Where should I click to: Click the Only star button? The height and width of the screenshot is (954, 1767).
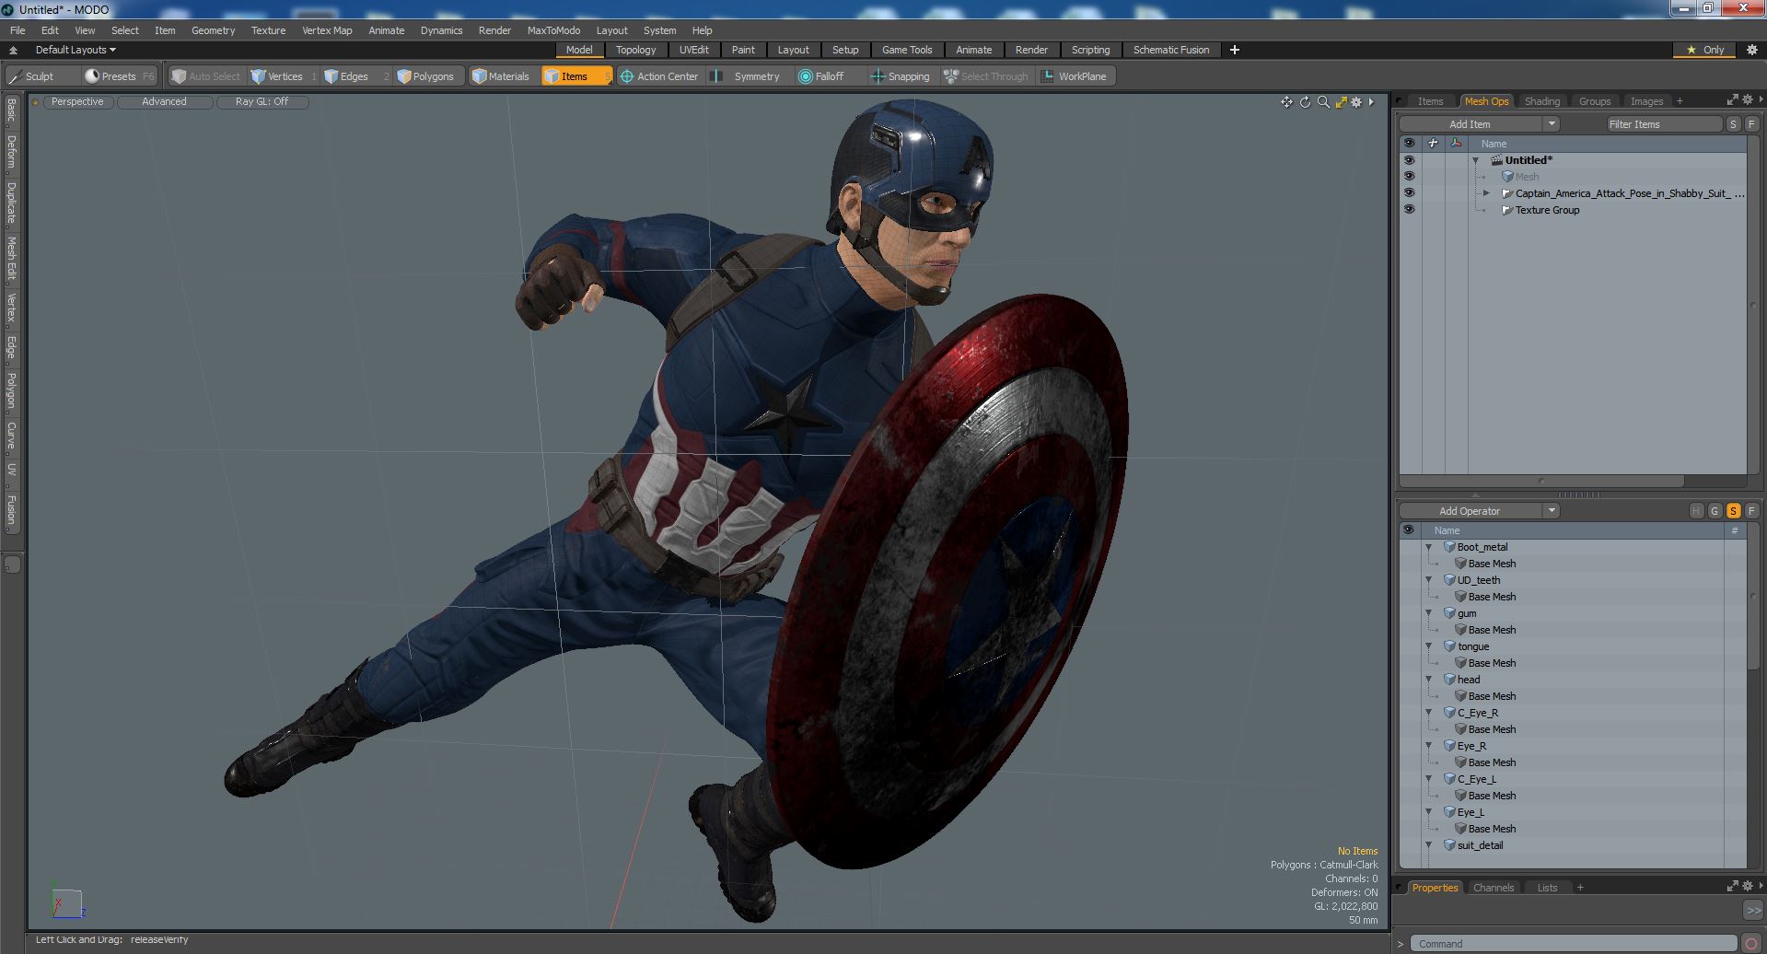tap(1704, 50)
